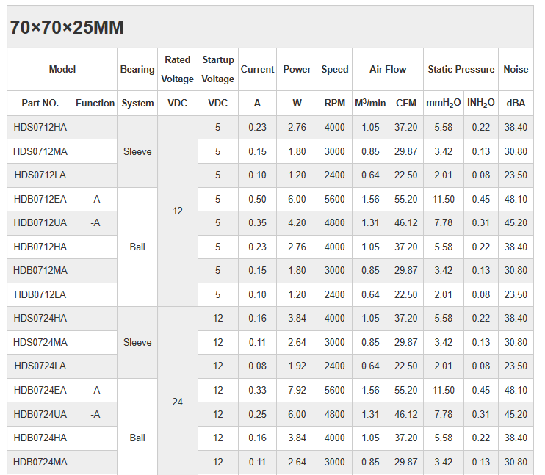Click the merged 12 VDC rated voltage cell

click(177, 211)
